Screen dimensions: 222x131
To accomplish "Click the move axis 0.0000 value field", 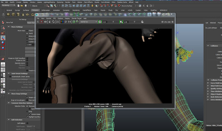I will point(30,45).
